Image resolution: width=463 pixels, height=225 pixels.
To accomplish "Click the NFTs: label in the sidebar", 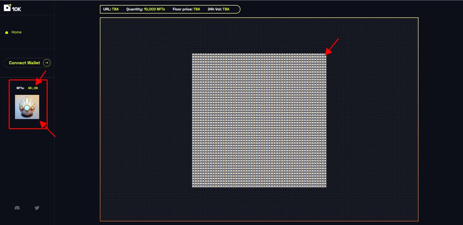I will coord(20,88).
